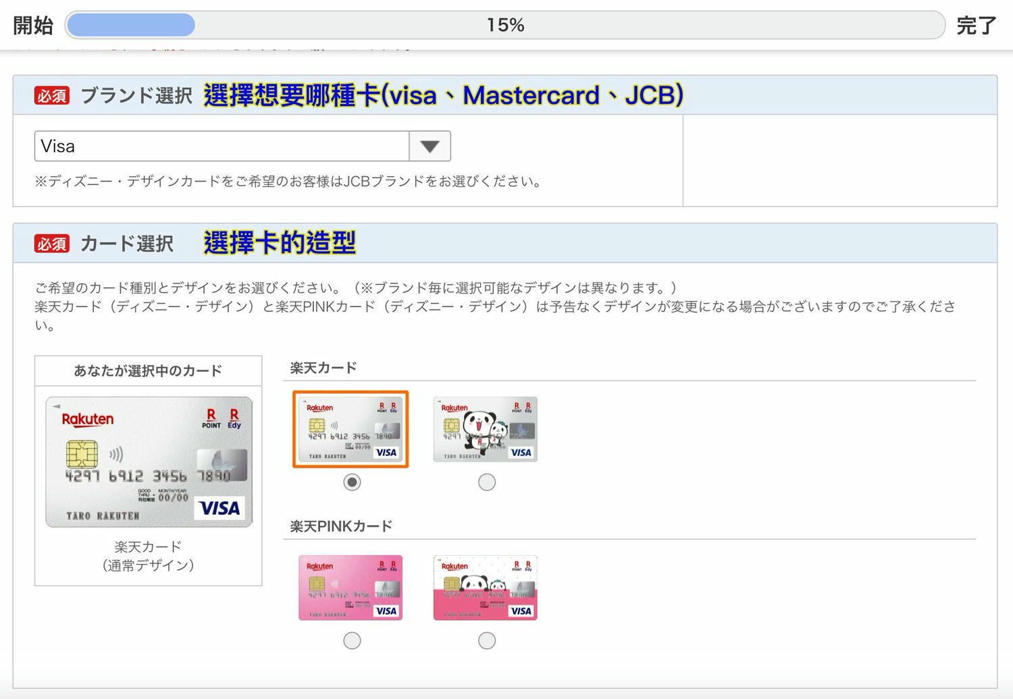Select the plain 楽天PINKカード radio button
This screenshot has width=1013, height=699.
coord(351,640)
